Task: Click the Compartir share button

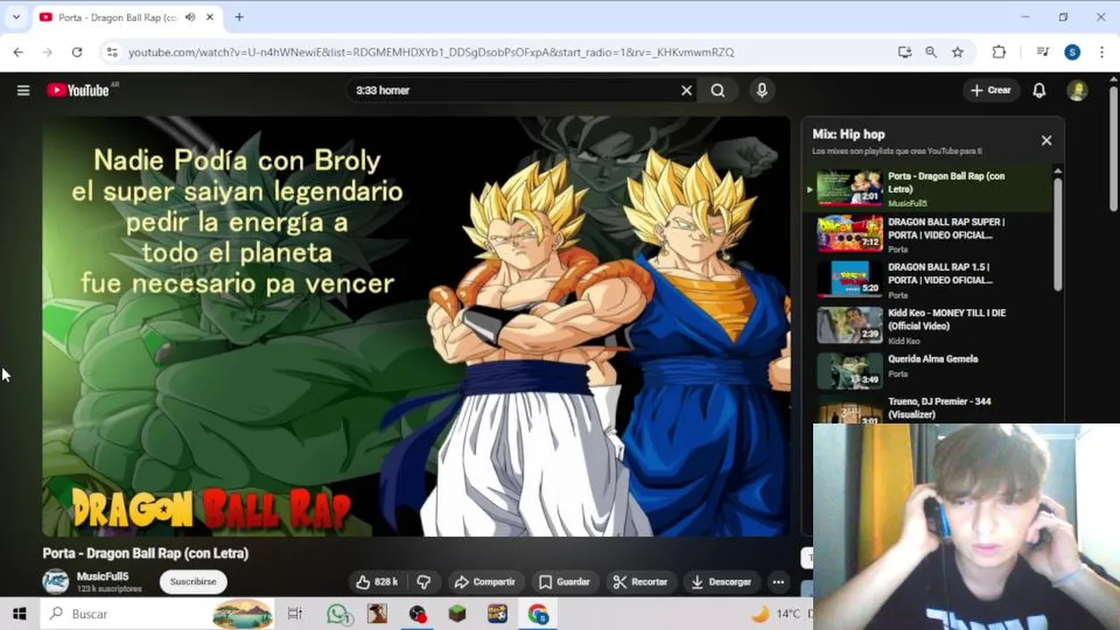Action: 485,582
